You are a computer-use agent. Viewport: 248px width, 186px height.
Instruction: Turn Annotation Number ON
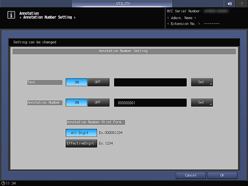[77, 103]
